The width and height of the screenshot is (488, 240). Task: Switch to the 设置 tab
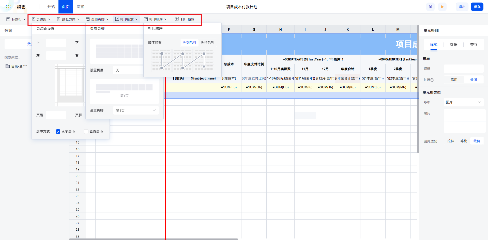tap(80, 7)
